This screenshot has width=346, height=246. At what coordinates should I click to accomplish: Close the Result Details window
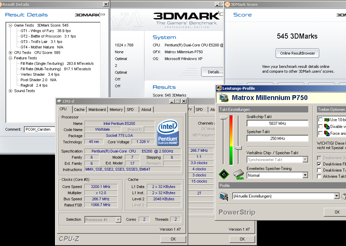pos(106,4)
